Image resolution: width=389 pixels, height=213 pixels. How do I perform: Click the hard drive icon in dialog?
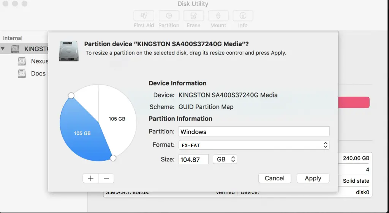point(69,51)
